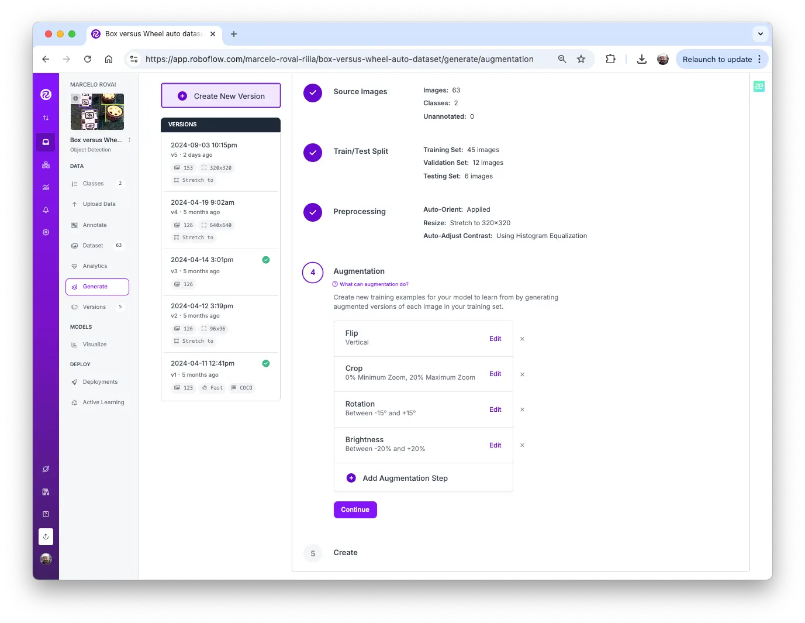
Task: Open the browser downloads icon
Action: (x=641, y=59)
